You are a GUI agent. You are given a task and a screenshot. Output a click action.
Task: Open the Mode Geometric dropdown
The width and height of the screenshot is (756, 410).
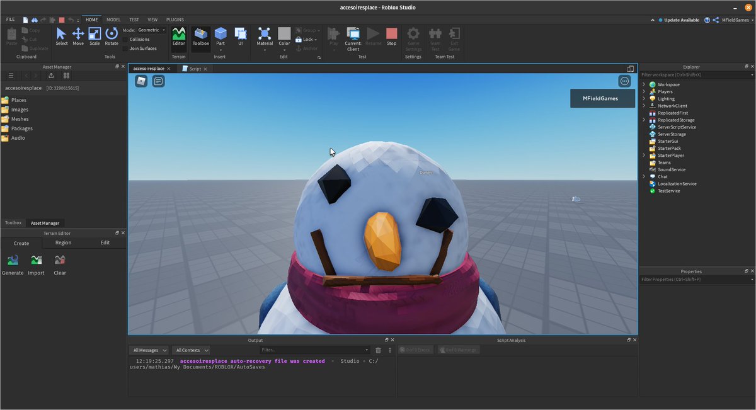pyautogui.click(x=152, y=30)
